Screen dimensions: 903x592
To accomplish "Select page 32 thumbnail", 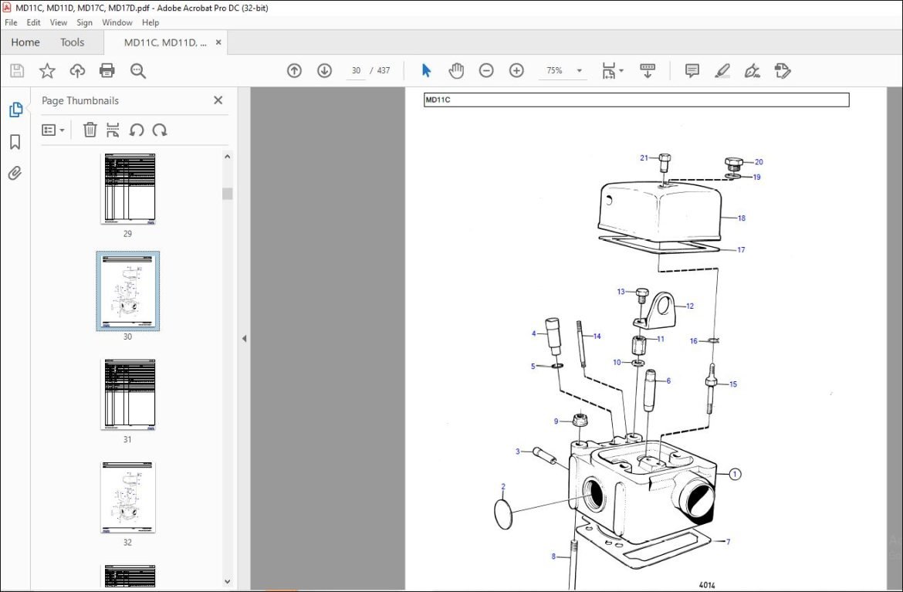I will point(128,497).
